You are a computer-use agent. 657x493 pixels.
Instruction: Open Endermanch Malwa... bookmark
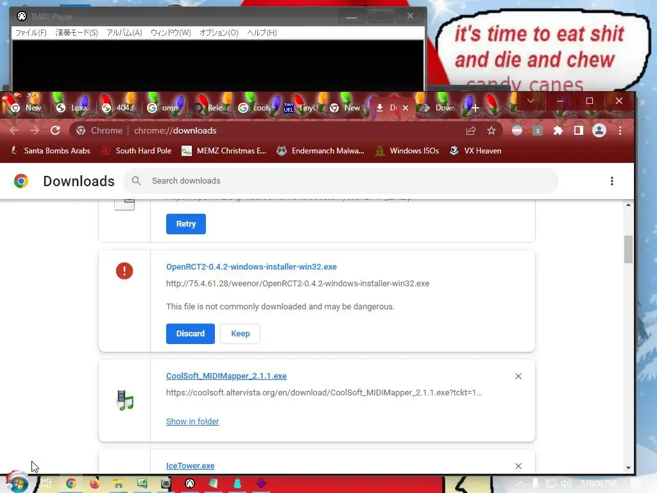321,151
